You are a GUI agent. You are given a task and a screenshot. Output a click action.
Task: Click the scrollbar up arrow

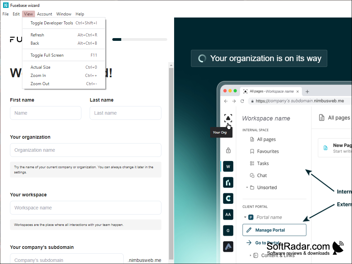point(171,65)
